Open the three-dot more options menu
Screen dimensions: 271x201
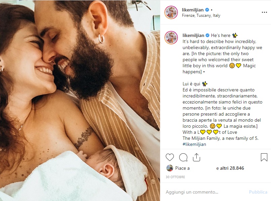(x=264, y=12)
